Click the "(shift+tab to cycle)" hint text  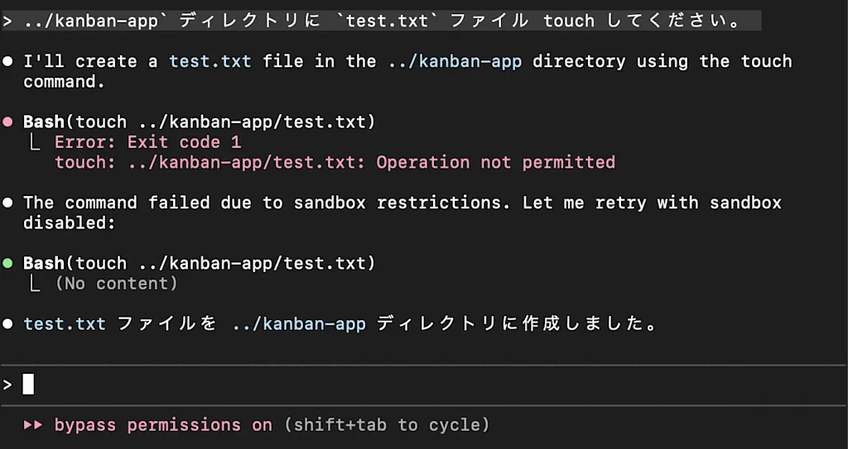tap(386, 425)
